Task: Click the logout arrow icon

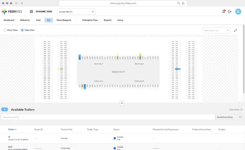Action: 230,12
